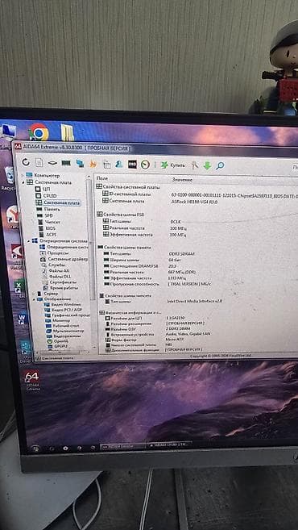Click the magnifier search toolbar icon
This screenshot has height=530, width=298.
pyautogui.click(x=220, y=165)
